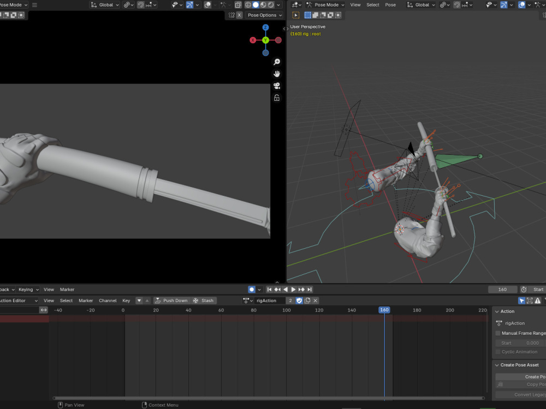Choose 'set new selection' mode in right viewport
The height and width of the screenshot is (409, 546).
coord(308,15)
